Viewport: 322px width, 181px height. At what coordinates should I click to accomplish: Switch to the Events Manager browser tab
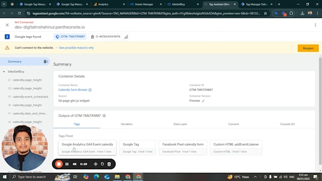(x=146, y=4)
